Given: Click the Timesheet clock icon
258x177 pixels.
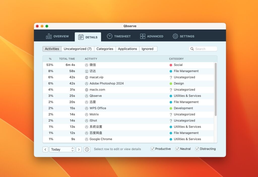Looking at the screenshot, I should click(109, 36).
